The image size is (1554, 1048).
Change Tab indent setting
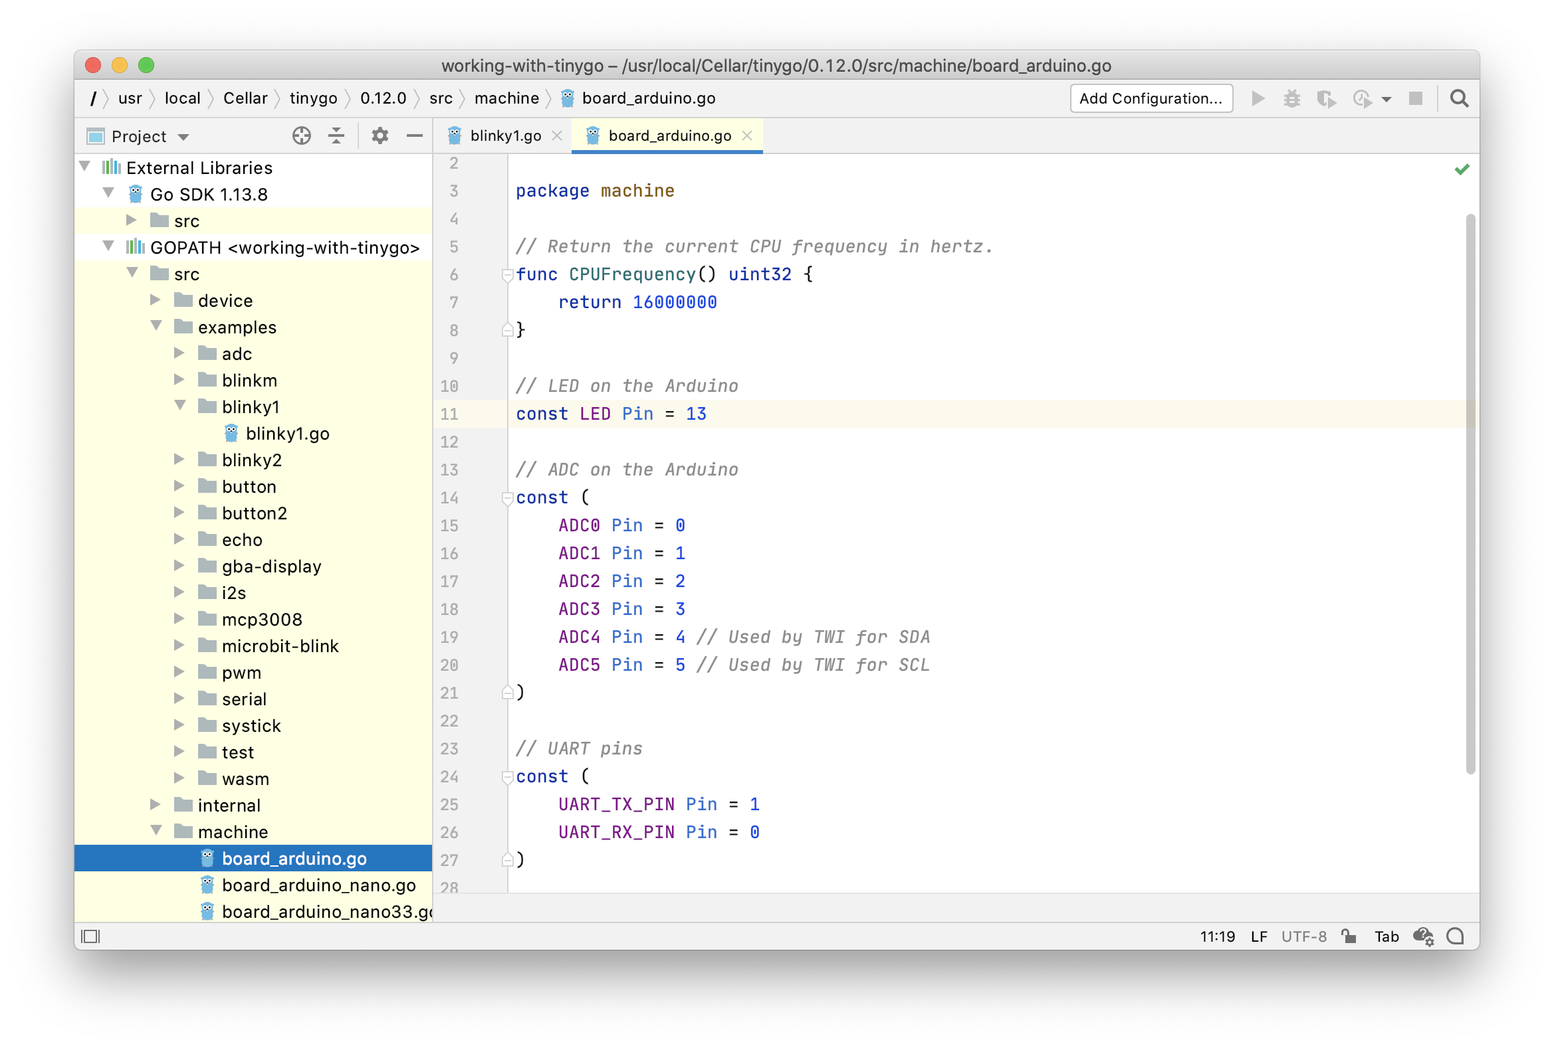pyautogui.click(x=1386, y=936)
